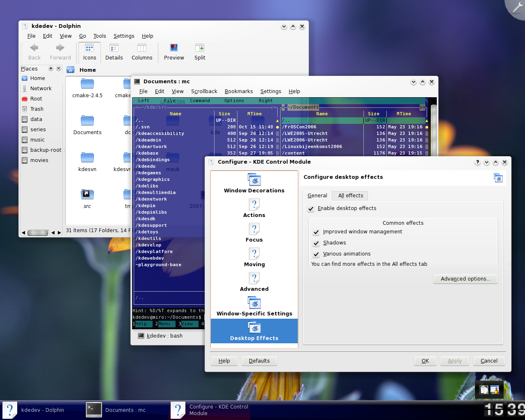Toggle Enable desktop effects checkbox
This screenshot has height=420, width=525.
(311, 209)
